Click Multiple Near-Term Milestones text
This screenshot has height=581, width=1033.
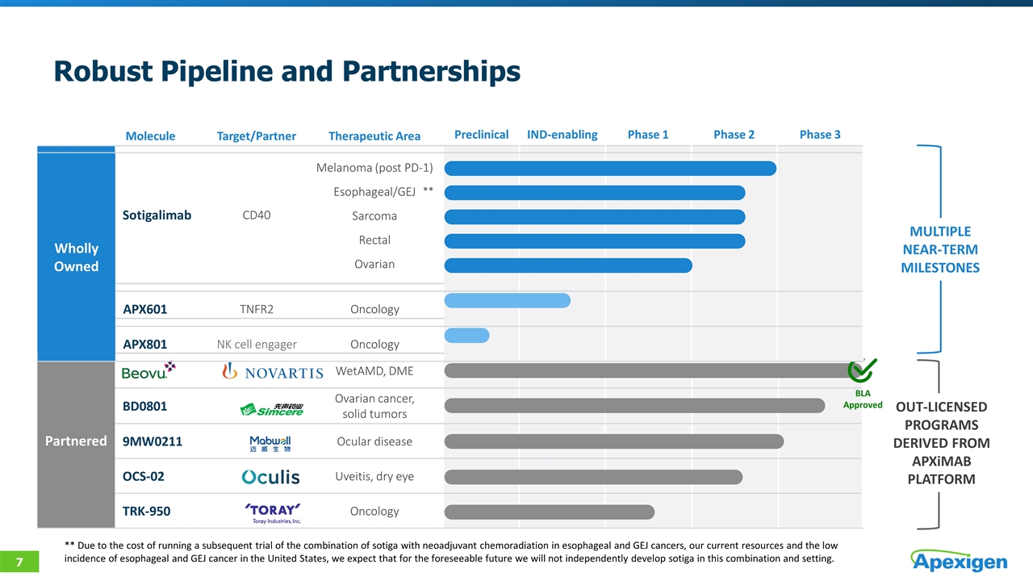940,249
